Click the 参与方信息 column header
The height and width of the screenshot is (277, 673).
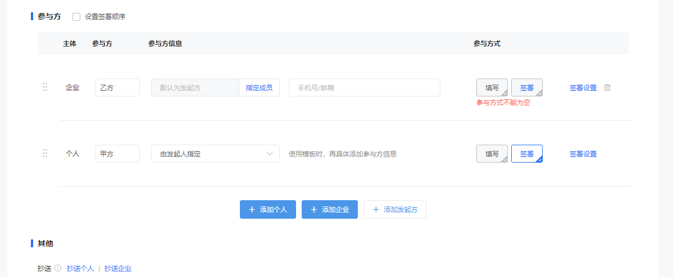pos(165,43)
